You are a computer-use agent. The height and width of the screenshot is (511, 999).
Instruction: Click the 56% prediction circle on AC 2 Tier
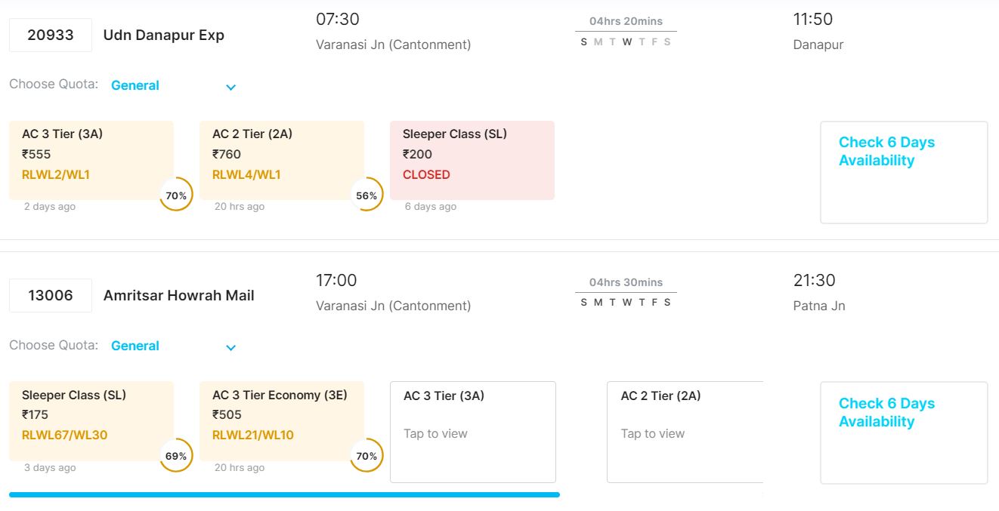pos(367,195)
